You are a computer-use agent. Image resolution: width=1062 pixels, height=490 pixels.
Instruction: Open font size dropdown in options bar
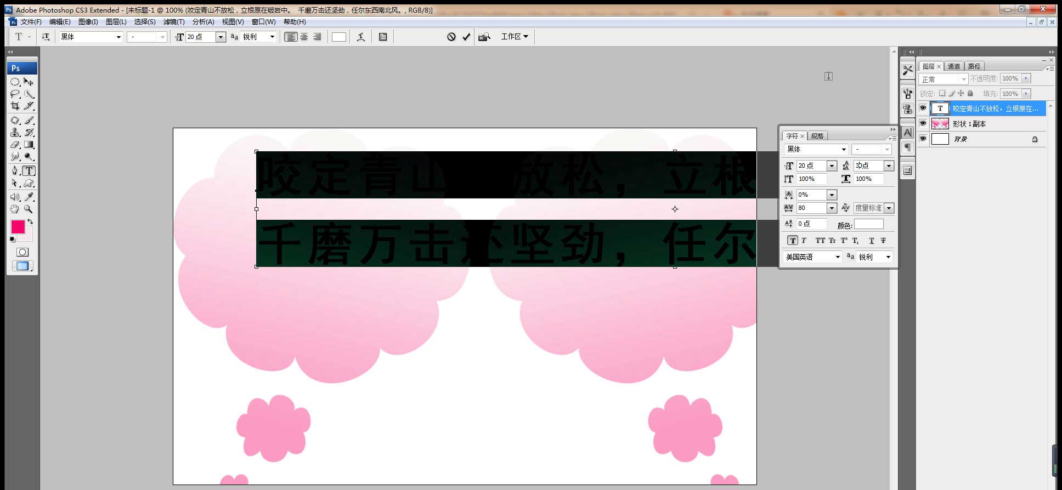(x=221, y=37)
